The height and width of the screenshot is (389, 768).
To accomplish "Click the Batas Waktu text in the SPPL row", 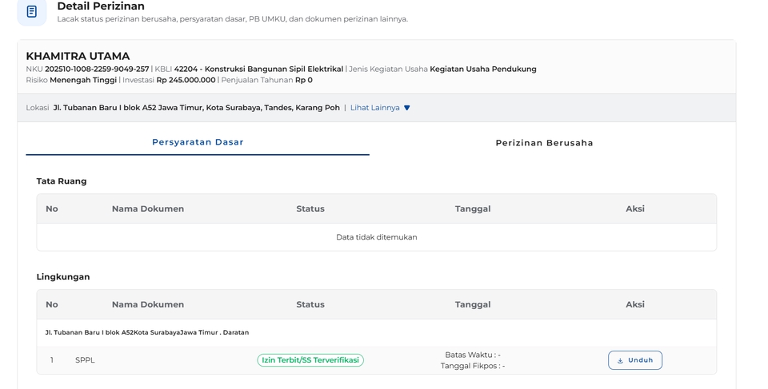I will click(x=472, y=355).
